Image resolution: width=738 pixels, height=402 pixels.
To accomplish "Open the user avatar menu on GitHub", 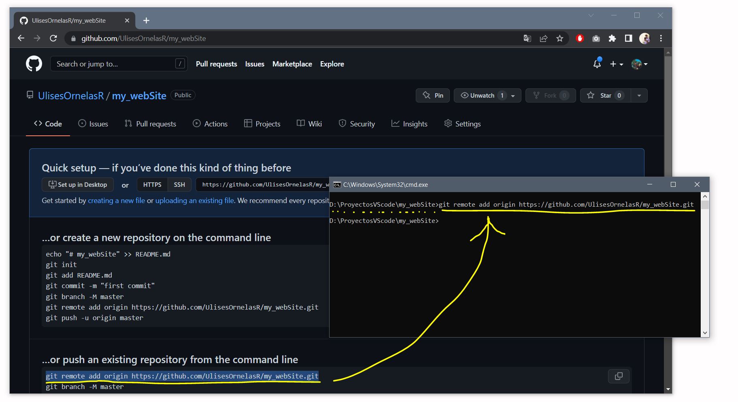I will coord(639,64).
